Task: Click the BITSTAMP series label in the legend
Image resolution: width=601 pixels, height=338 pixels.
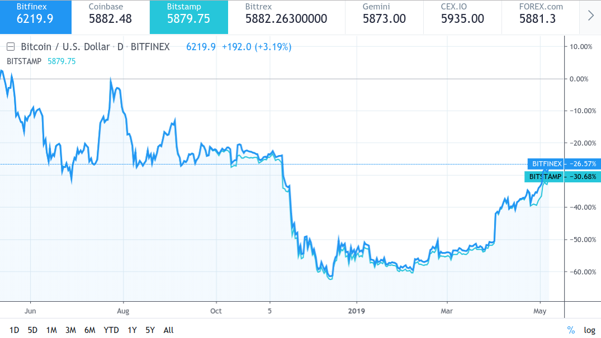Action: 23,61
